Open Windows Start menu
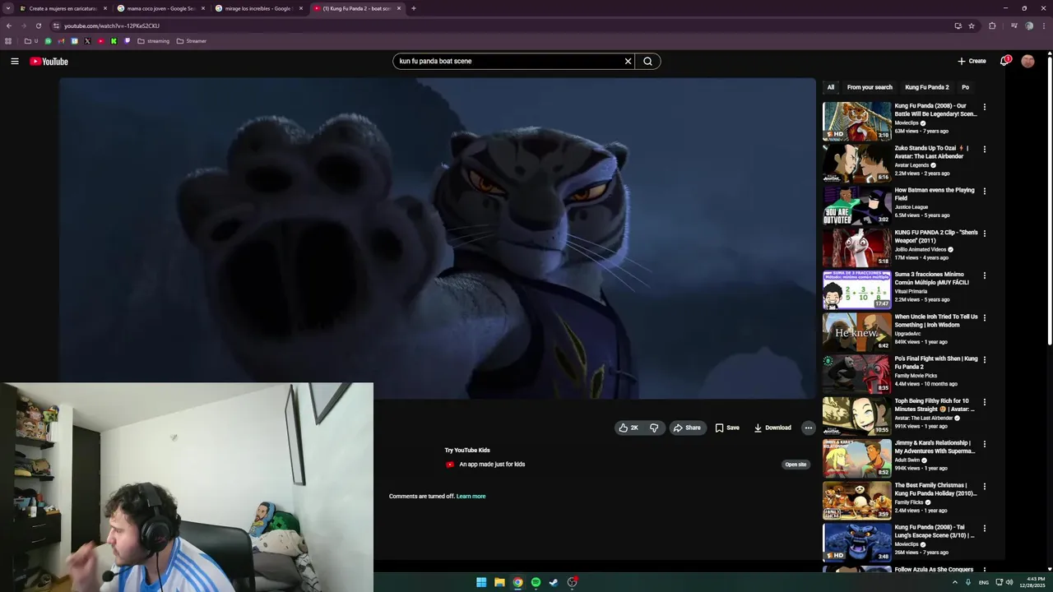 pos(481,582)
